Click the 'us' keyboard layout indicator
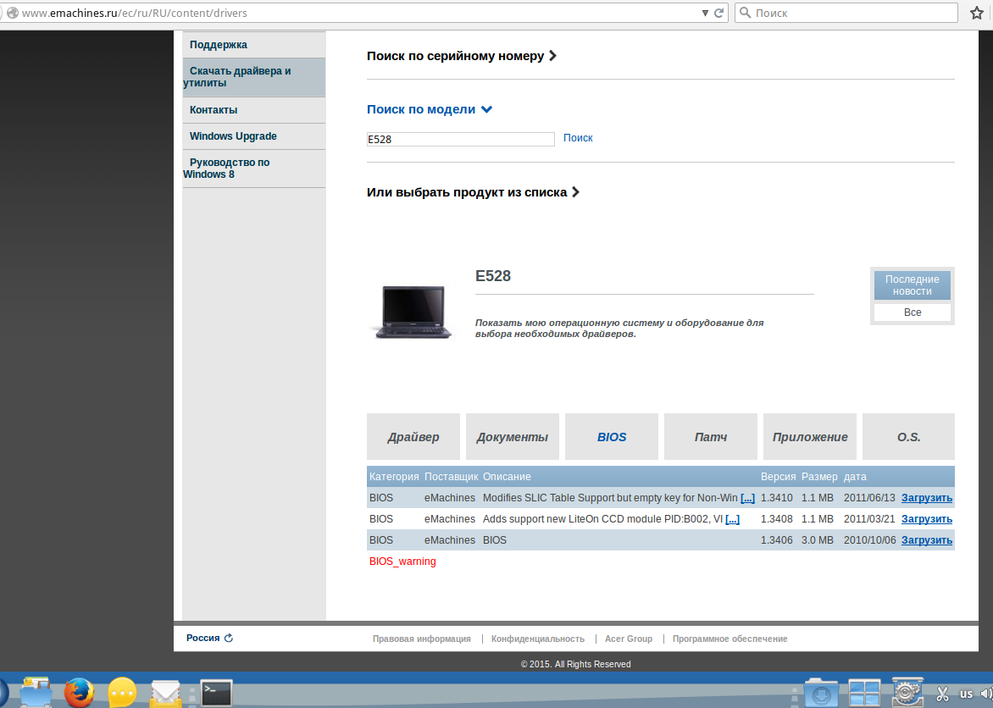This screenshot has height=708, width=993. [966, 694]
